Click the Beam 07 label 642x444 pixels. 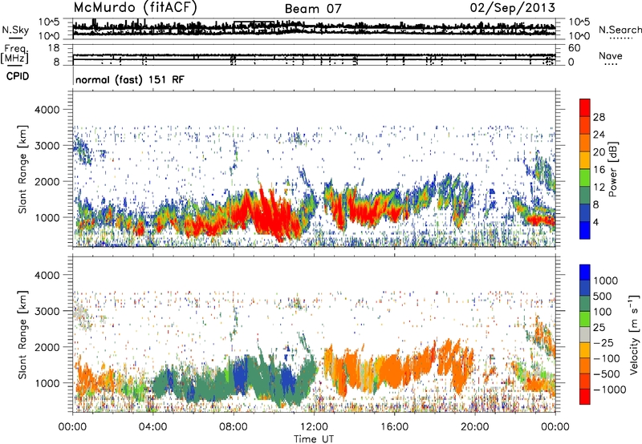tap(313, 9)
